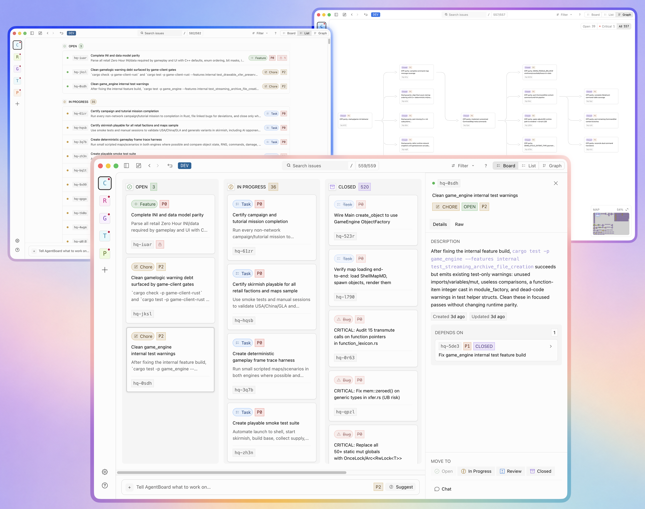645x509 pixels.
Task: Click CHORE type badge in detail panel
Action: pos(446,207)
